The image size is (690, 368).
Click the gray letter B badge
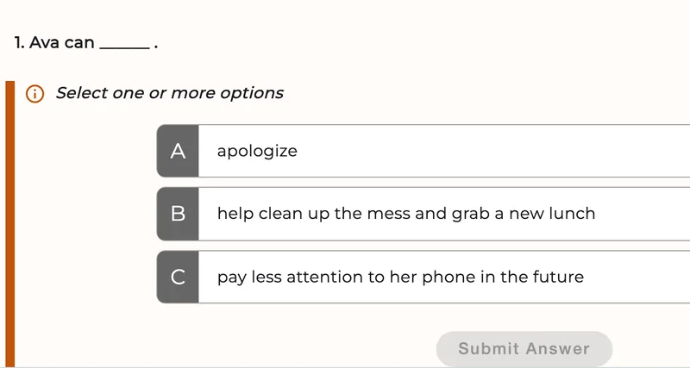tap(178, 214)
